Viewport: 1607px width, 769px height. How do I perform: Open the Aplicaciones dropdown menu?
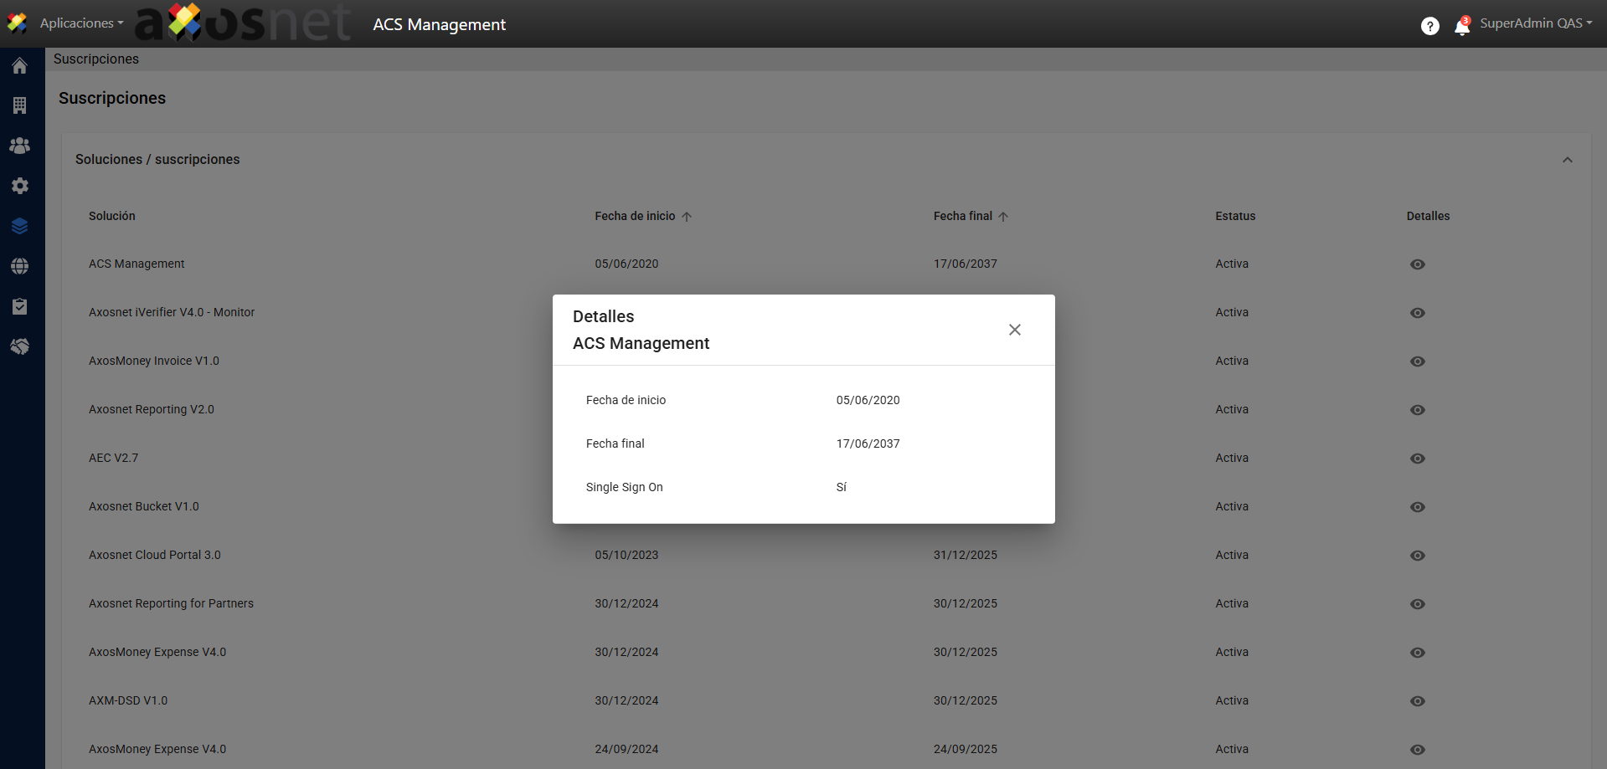click(81, 23)
